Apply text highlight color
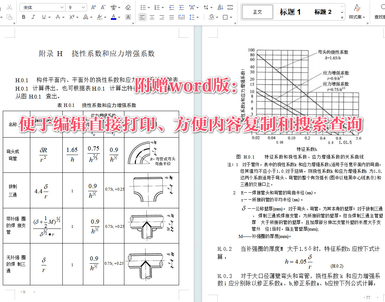 (100, 17)
